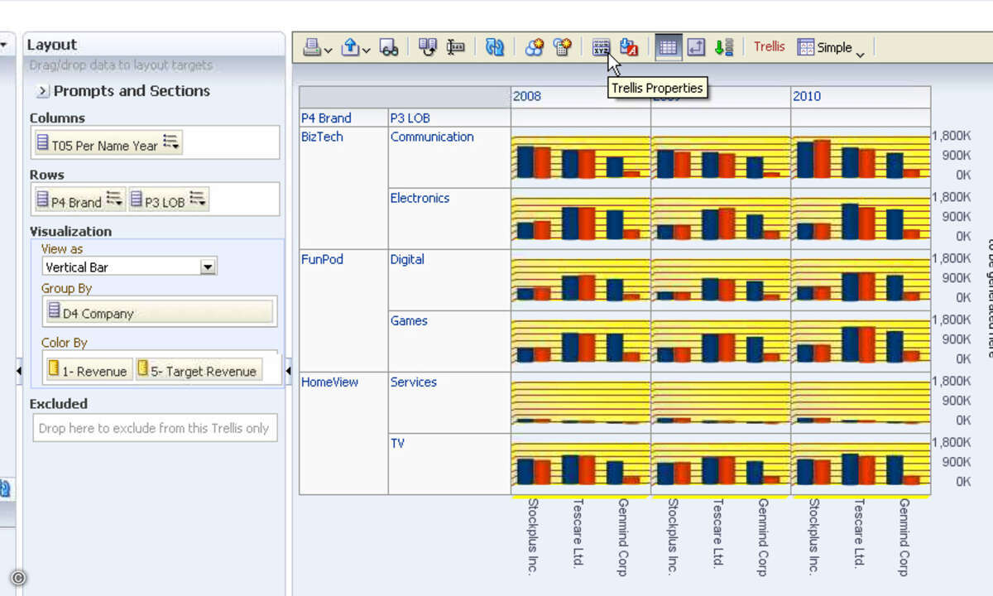
Task: Click the TV 2008 bar chart
Action: 581,464
